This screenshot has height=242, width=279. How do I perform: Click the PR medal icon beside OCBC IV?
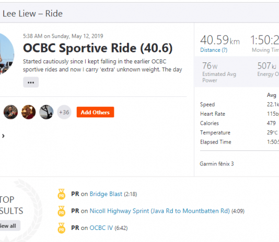click(x=61, y=228)
